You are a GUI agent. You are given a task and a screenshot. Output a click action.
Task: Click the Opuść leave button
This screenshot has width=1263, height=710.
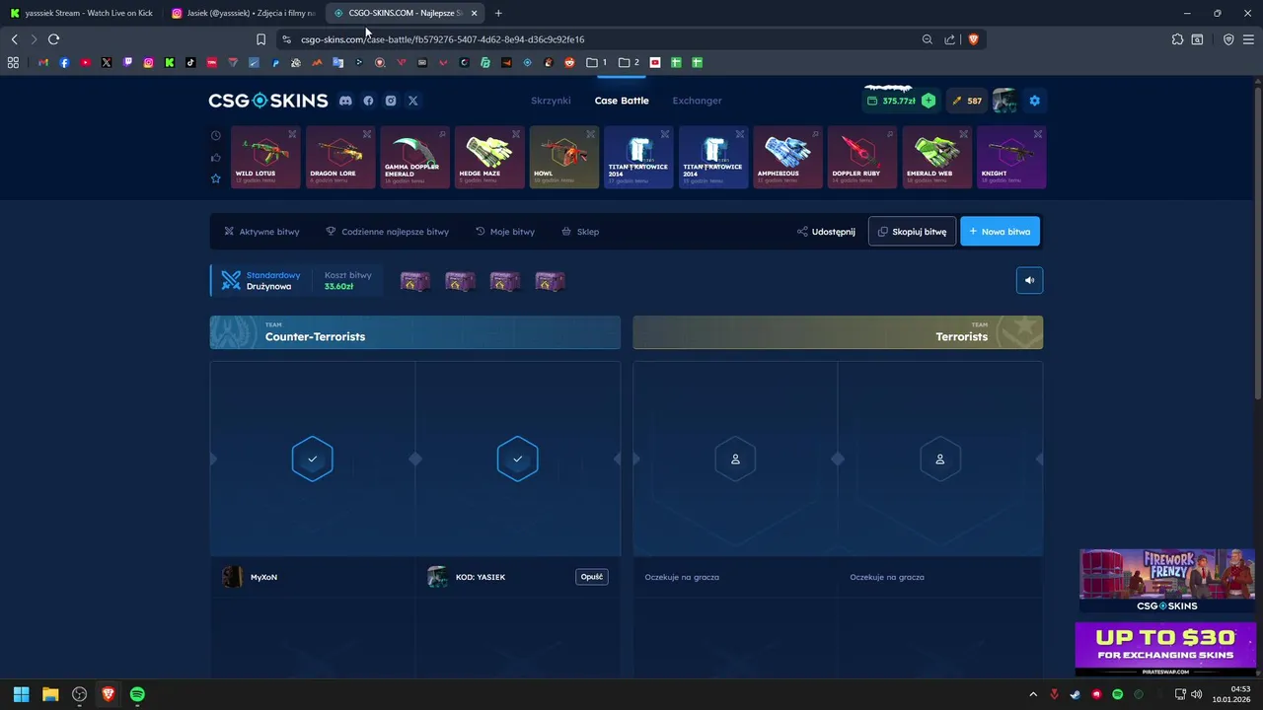click(592, 577)
